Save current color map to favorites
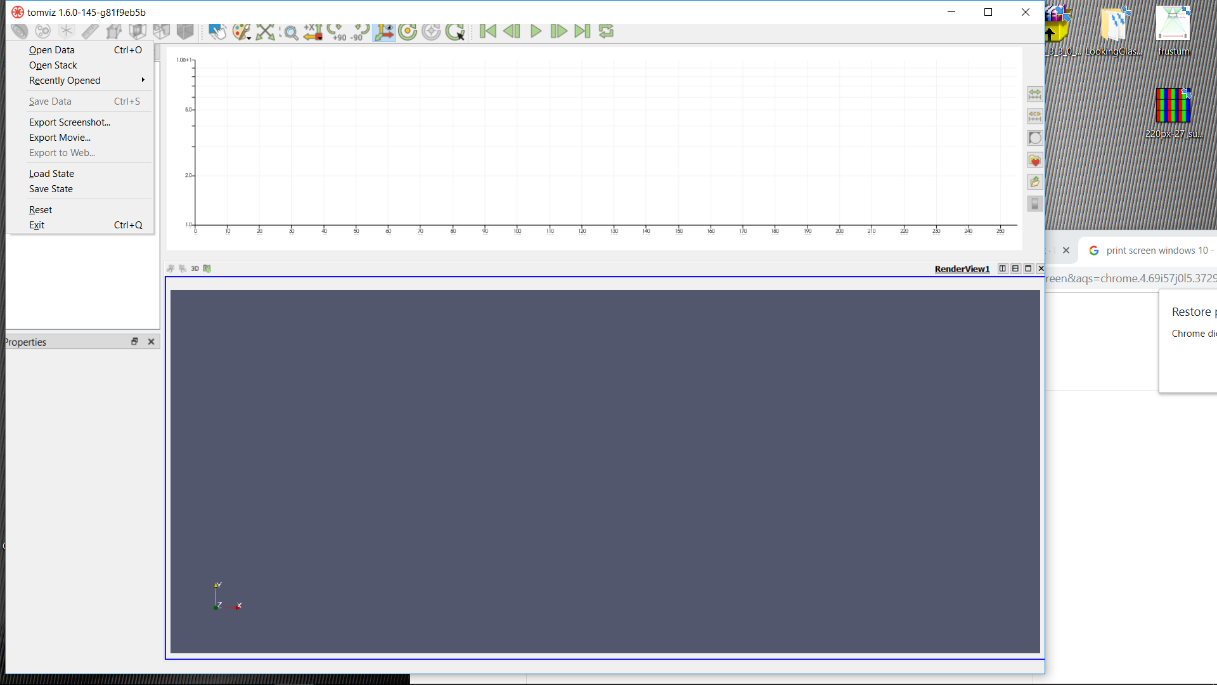This screenshot has height=685, width=1217. pos(1035,160)
